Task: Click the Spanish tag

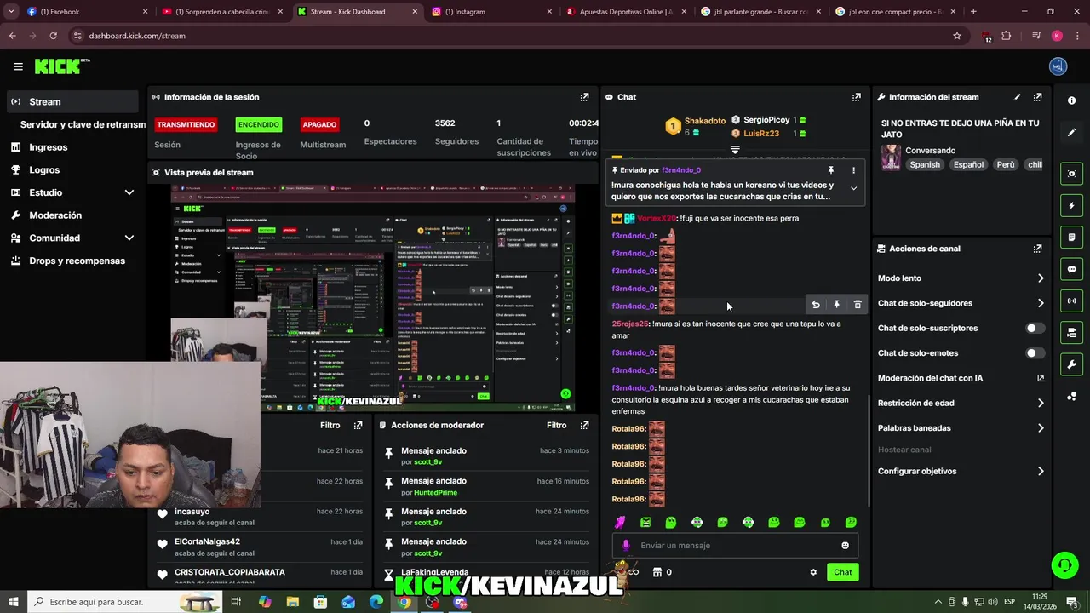Action: (x=925, y=165)
